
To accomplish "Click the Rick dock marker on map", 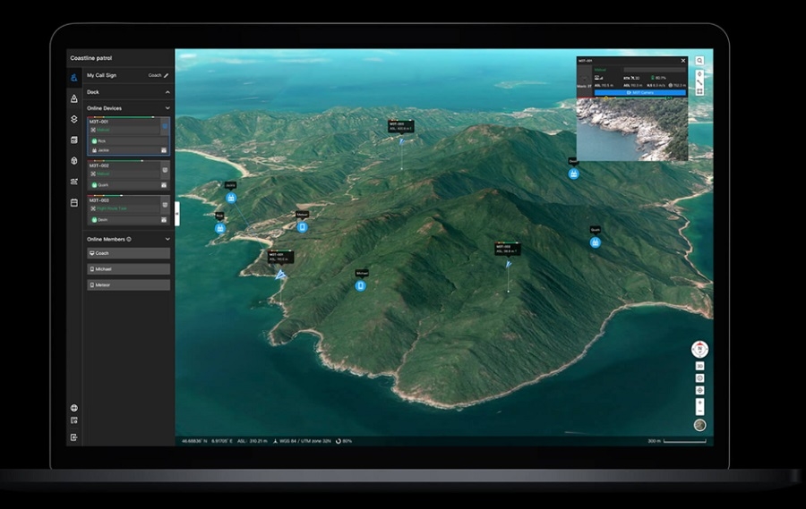I will click(x=220, y=229).
